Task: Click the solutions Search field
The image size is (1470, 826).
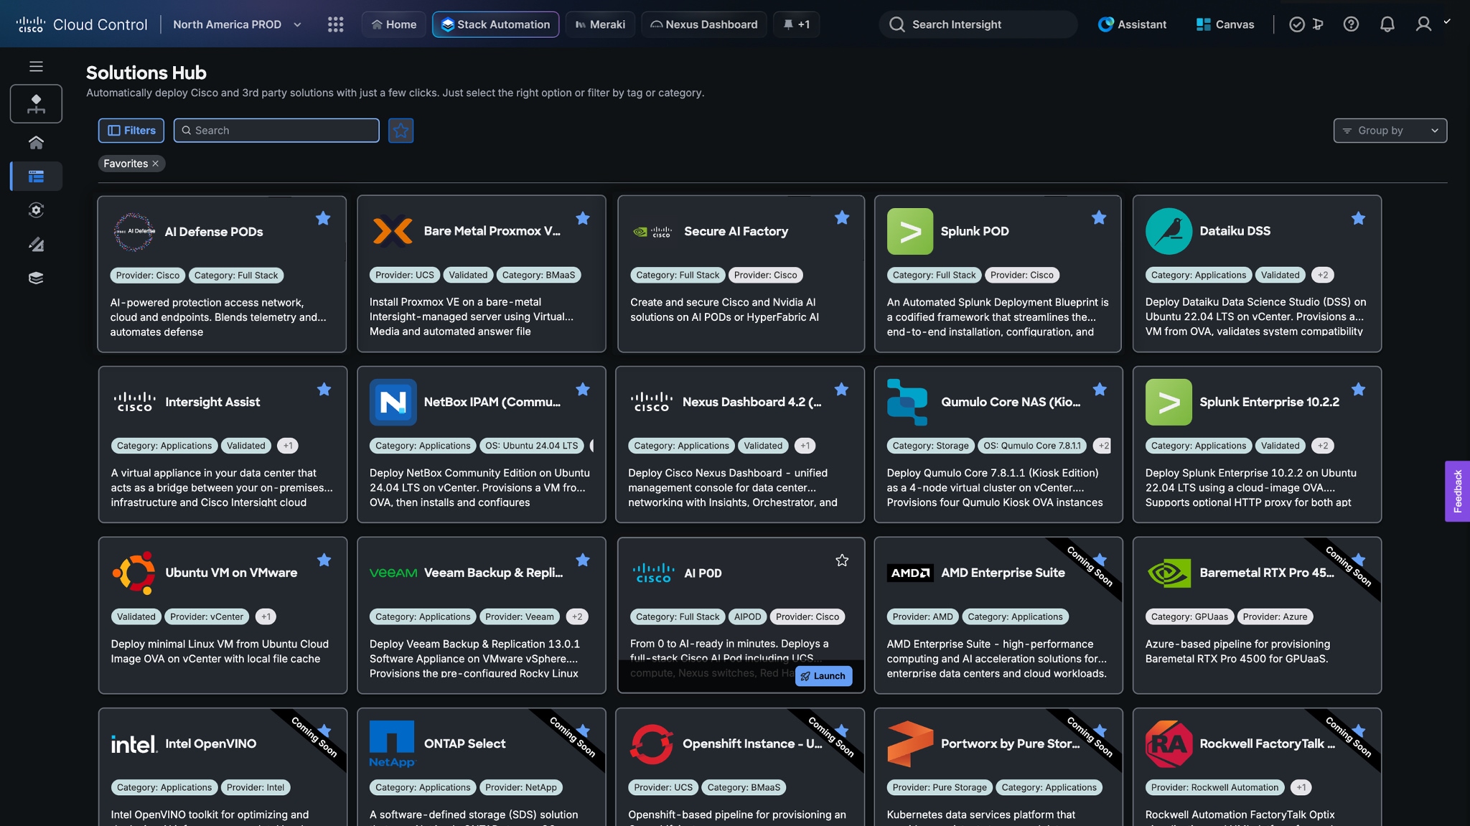Action: [x=276, y=131]
